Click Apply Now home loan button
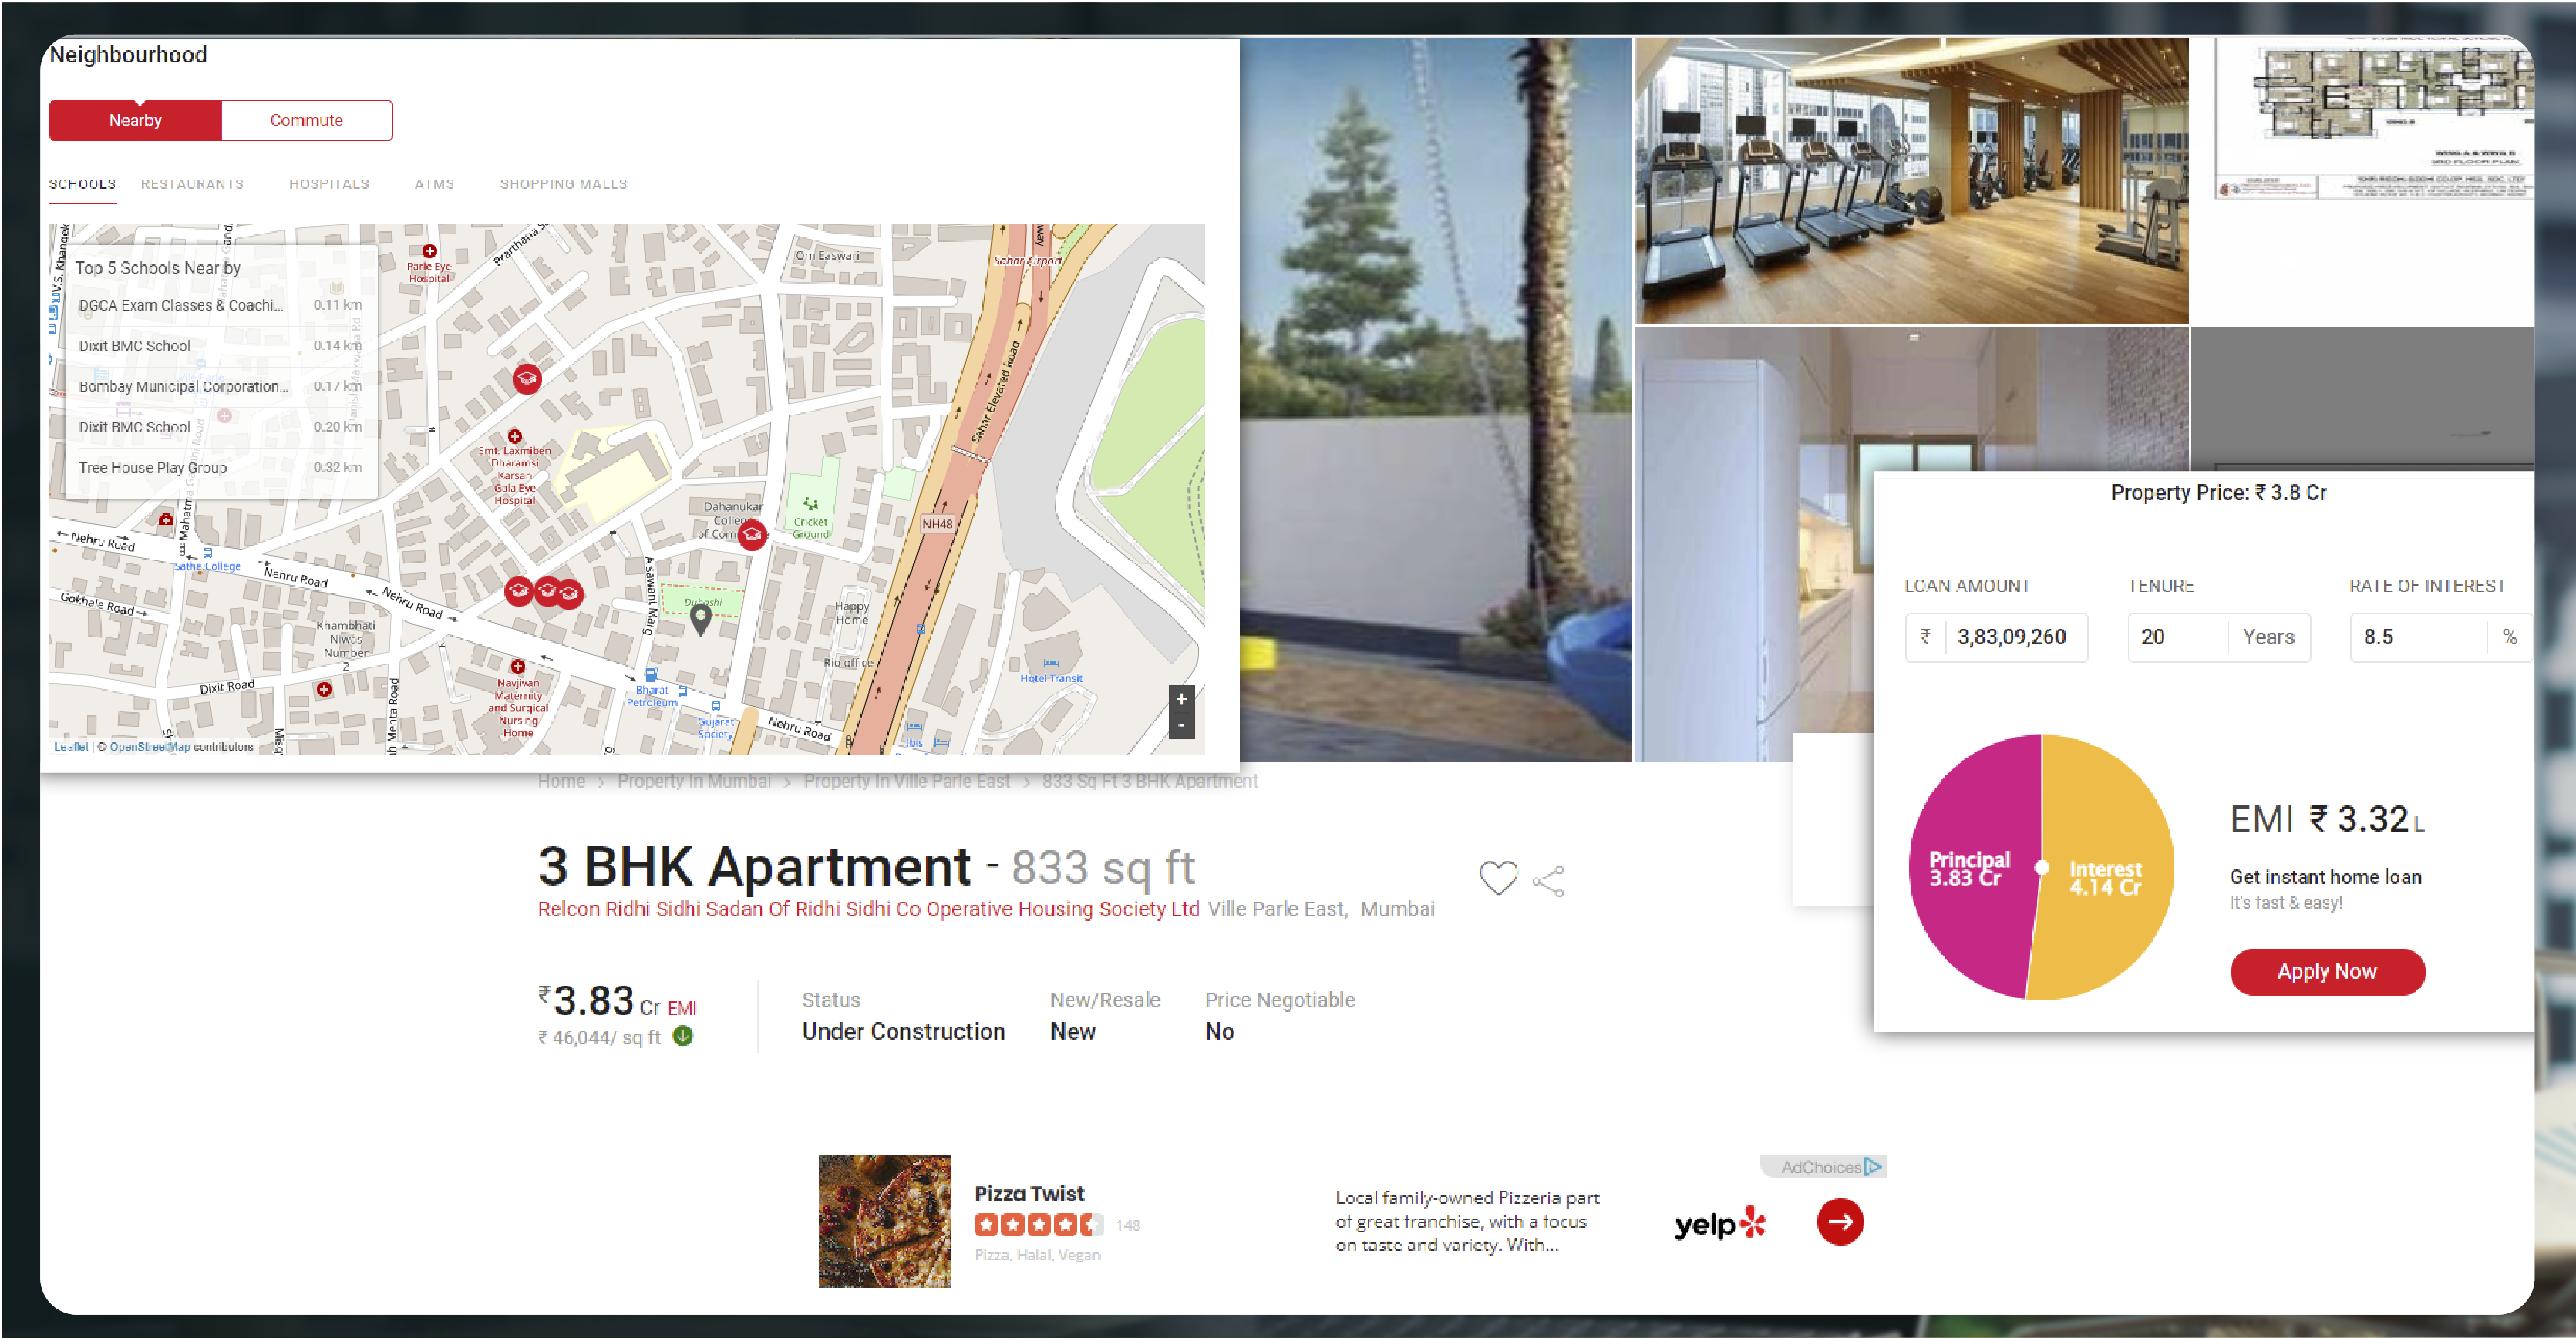Viewport: 2576px width, 1338px height. 2327,972
